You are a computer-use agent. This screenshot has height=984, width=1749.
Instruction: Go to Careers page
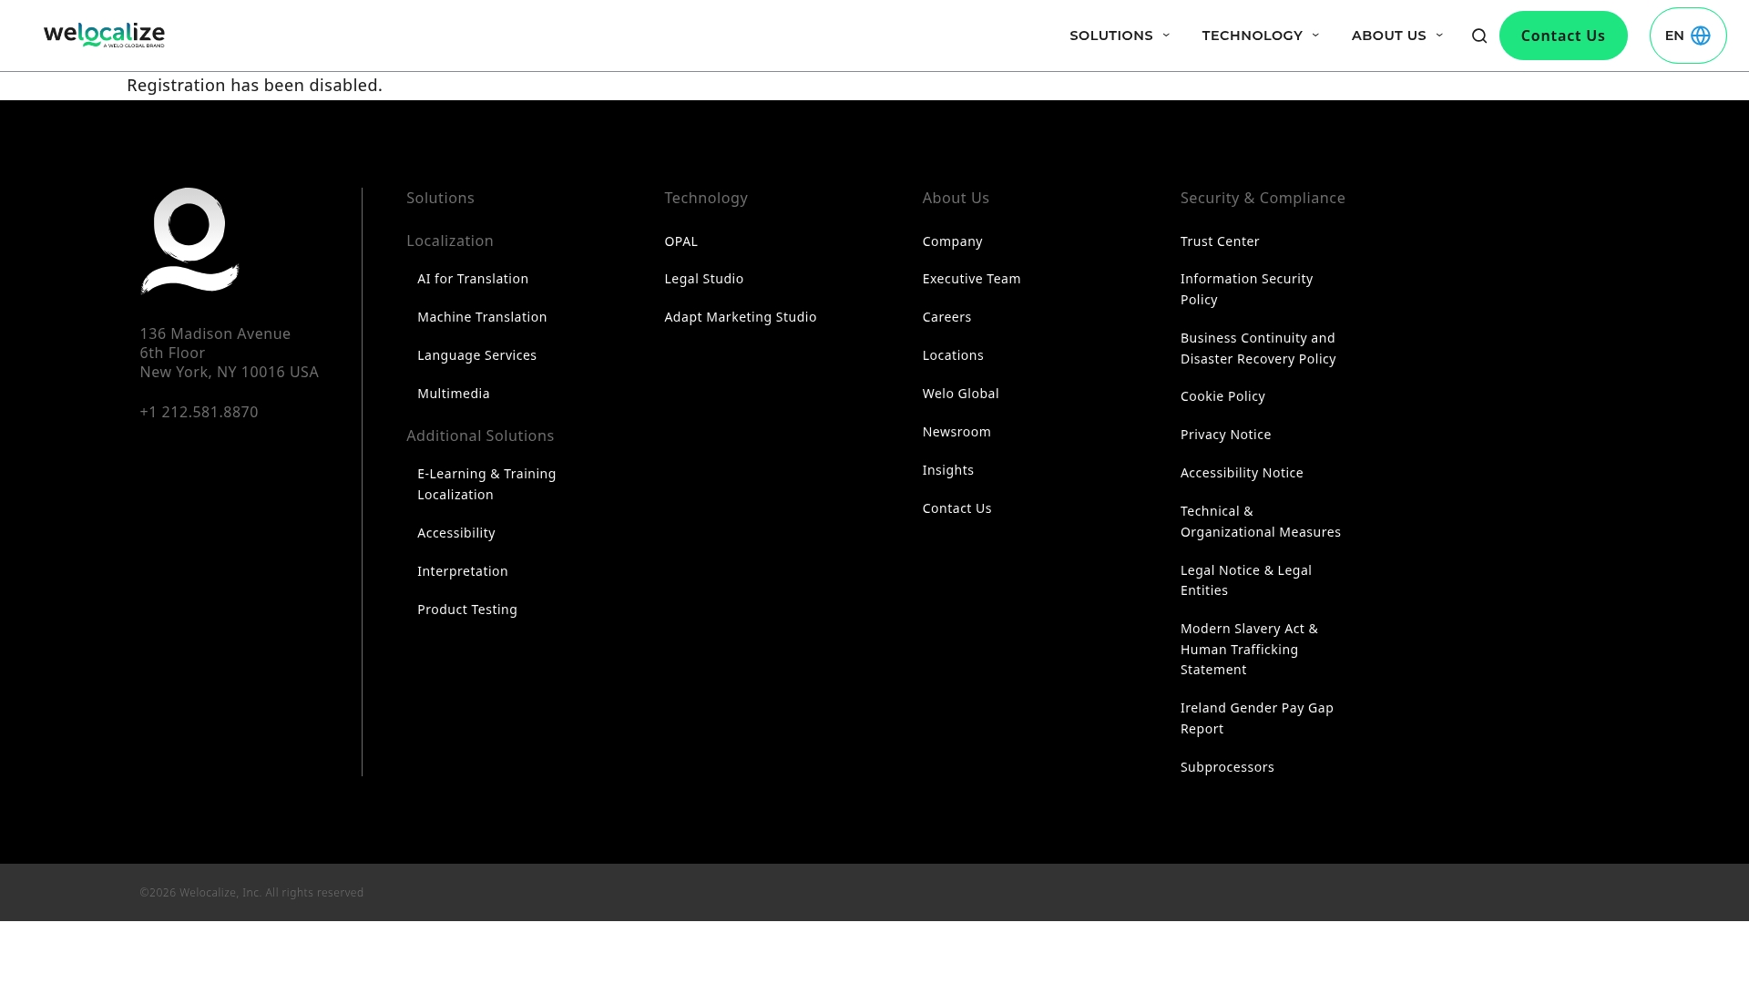pos(946,317)
